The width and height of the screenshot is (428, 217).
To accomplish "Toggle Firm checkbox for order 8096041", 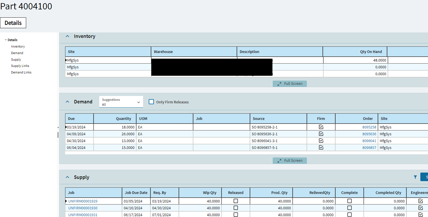I will click(321, 141).
